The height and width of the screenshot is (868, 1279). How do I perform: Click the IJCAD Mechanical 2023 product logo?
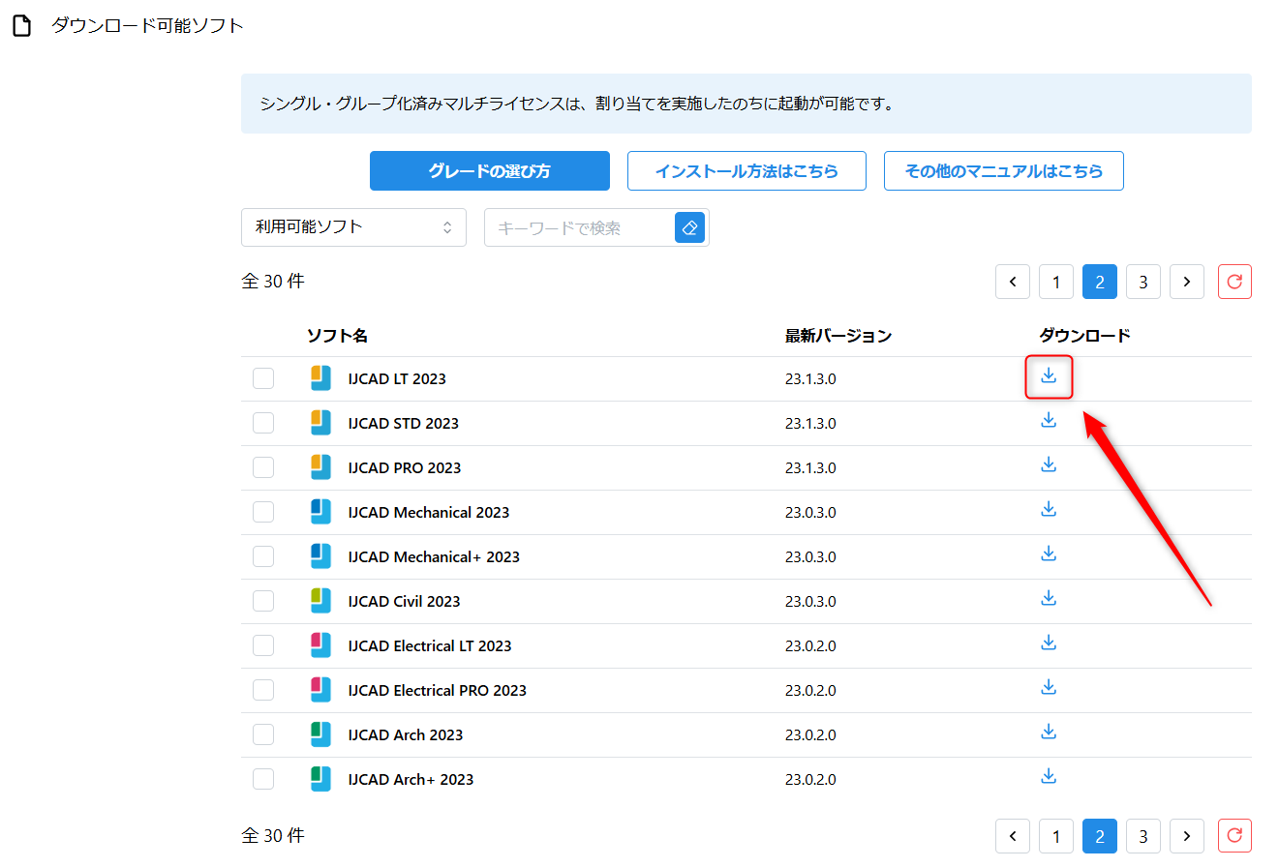[x=320, y=512]
